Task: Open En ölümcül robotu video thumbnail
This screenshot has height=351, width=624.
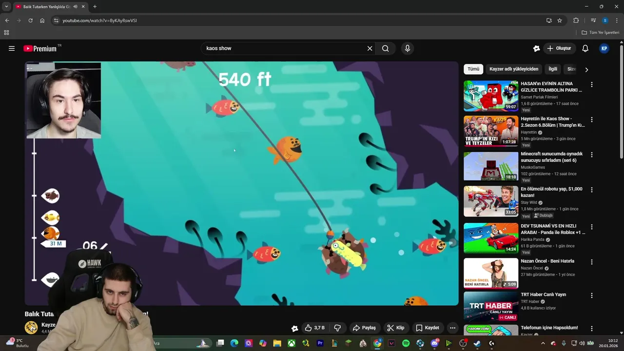Action: click(x=491, y=201)
